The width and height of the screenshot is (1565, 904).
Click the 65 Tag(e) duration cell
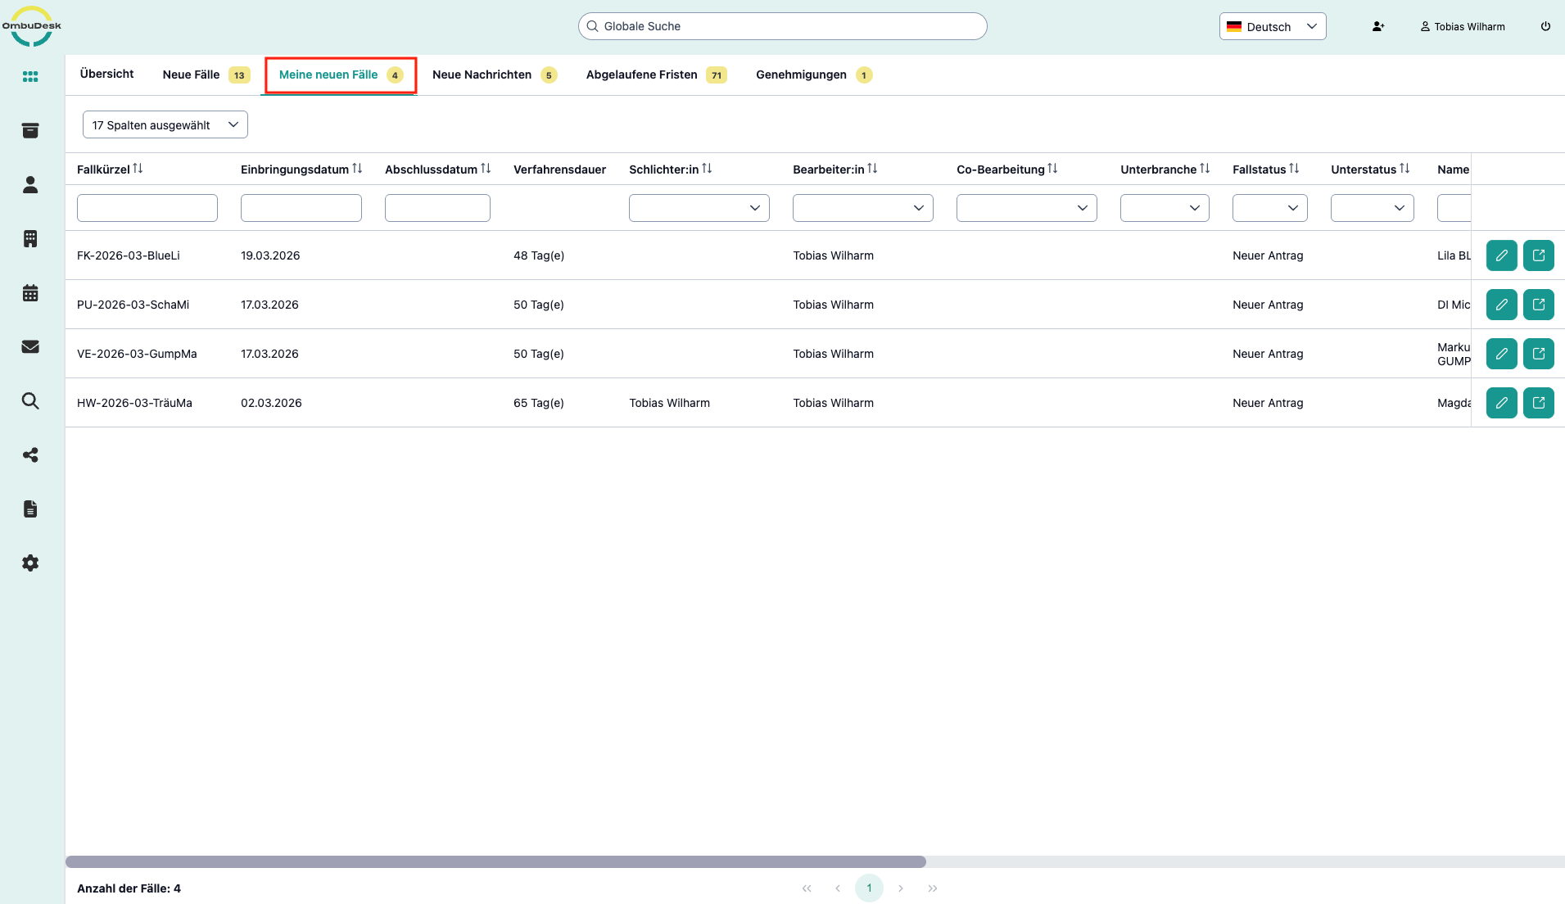point(539,403)
